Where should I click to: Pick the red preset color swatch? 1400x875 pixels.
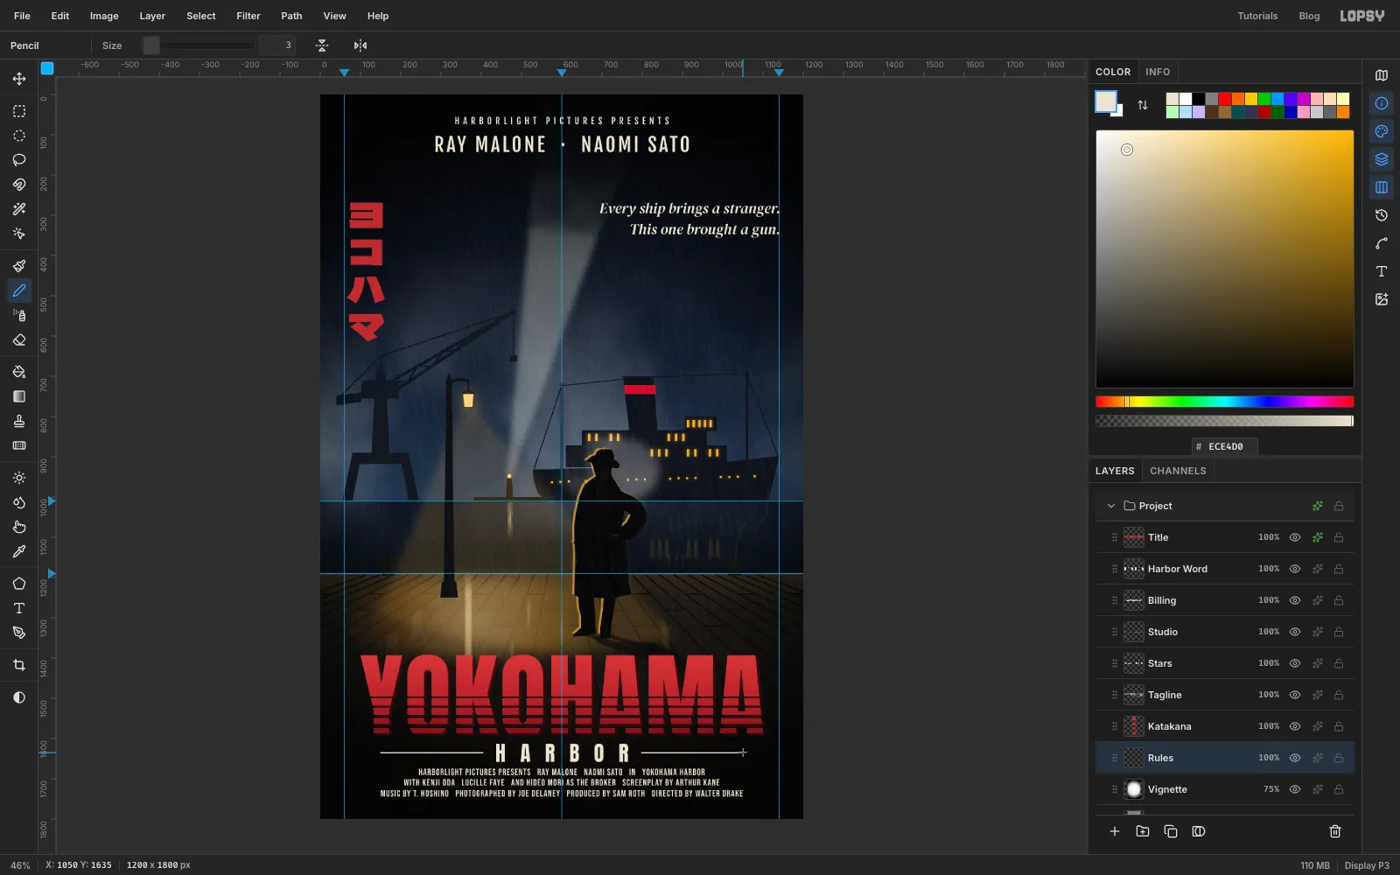[x=1225, y=99]
